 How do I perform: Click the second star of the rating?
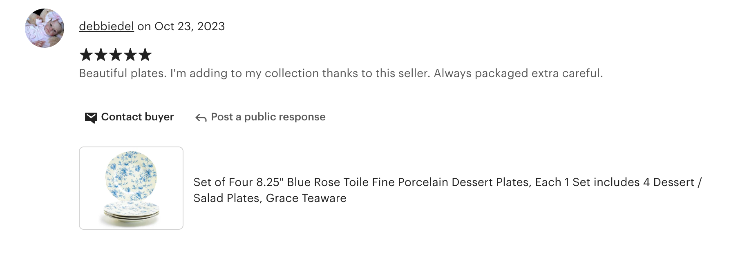[101, 55]
